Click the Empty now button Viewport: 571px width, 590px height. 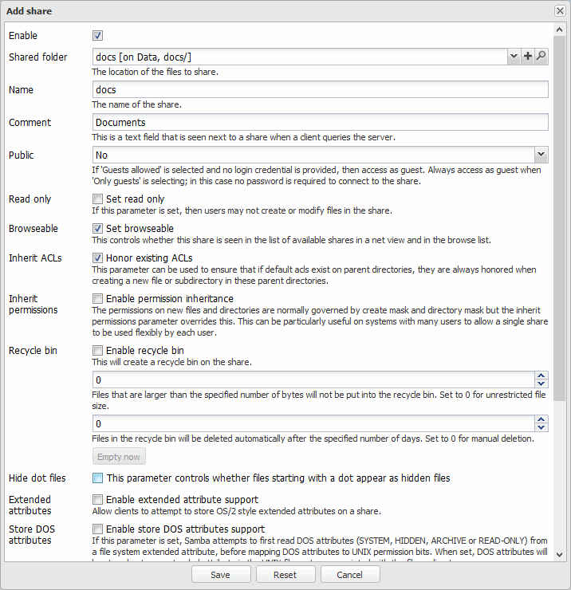(x=119, y=456)
